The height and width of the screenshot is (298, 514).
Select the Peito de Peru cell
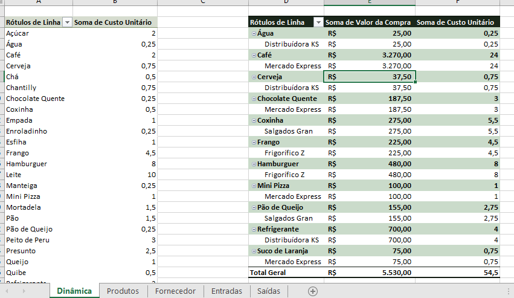coord(39,240)
